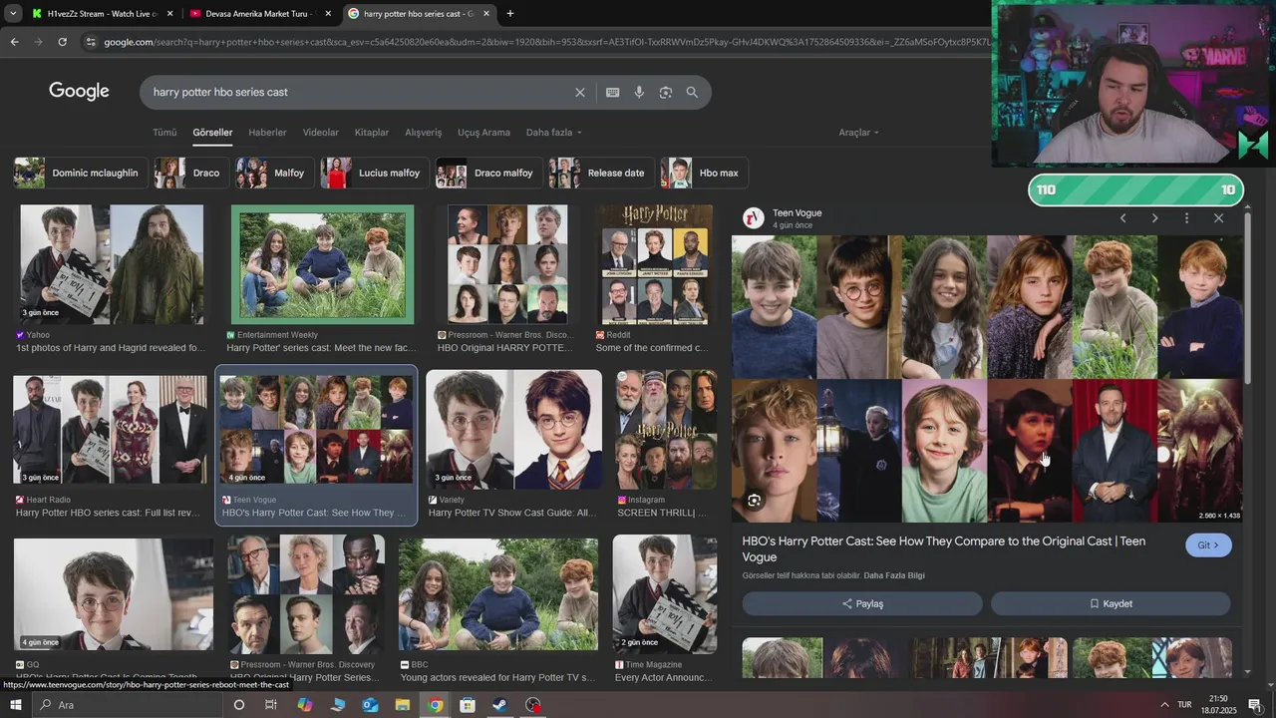Reload the current page

[62, 42]
